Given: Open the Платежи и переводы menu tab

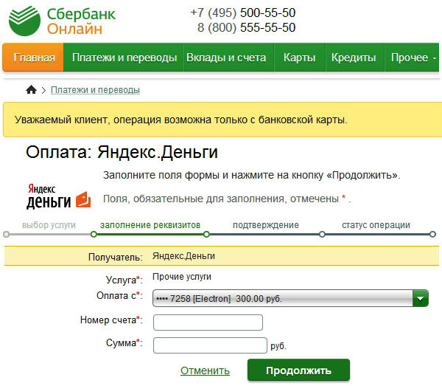Looking at the screenshot, I should [124, 58].
